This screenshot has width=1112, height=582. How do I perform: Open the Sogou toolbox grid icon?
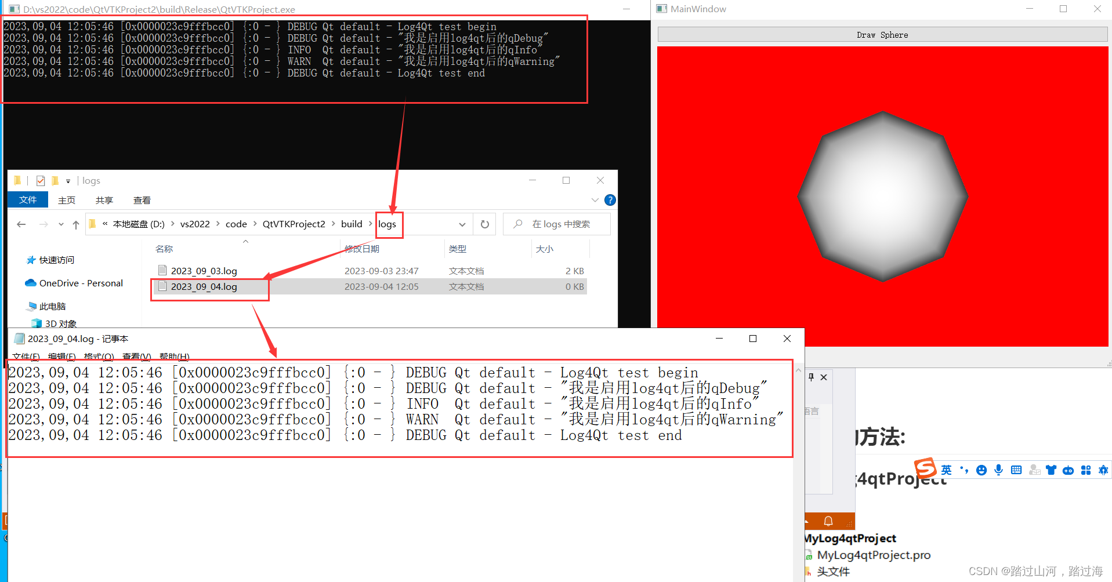point(1086,470)
